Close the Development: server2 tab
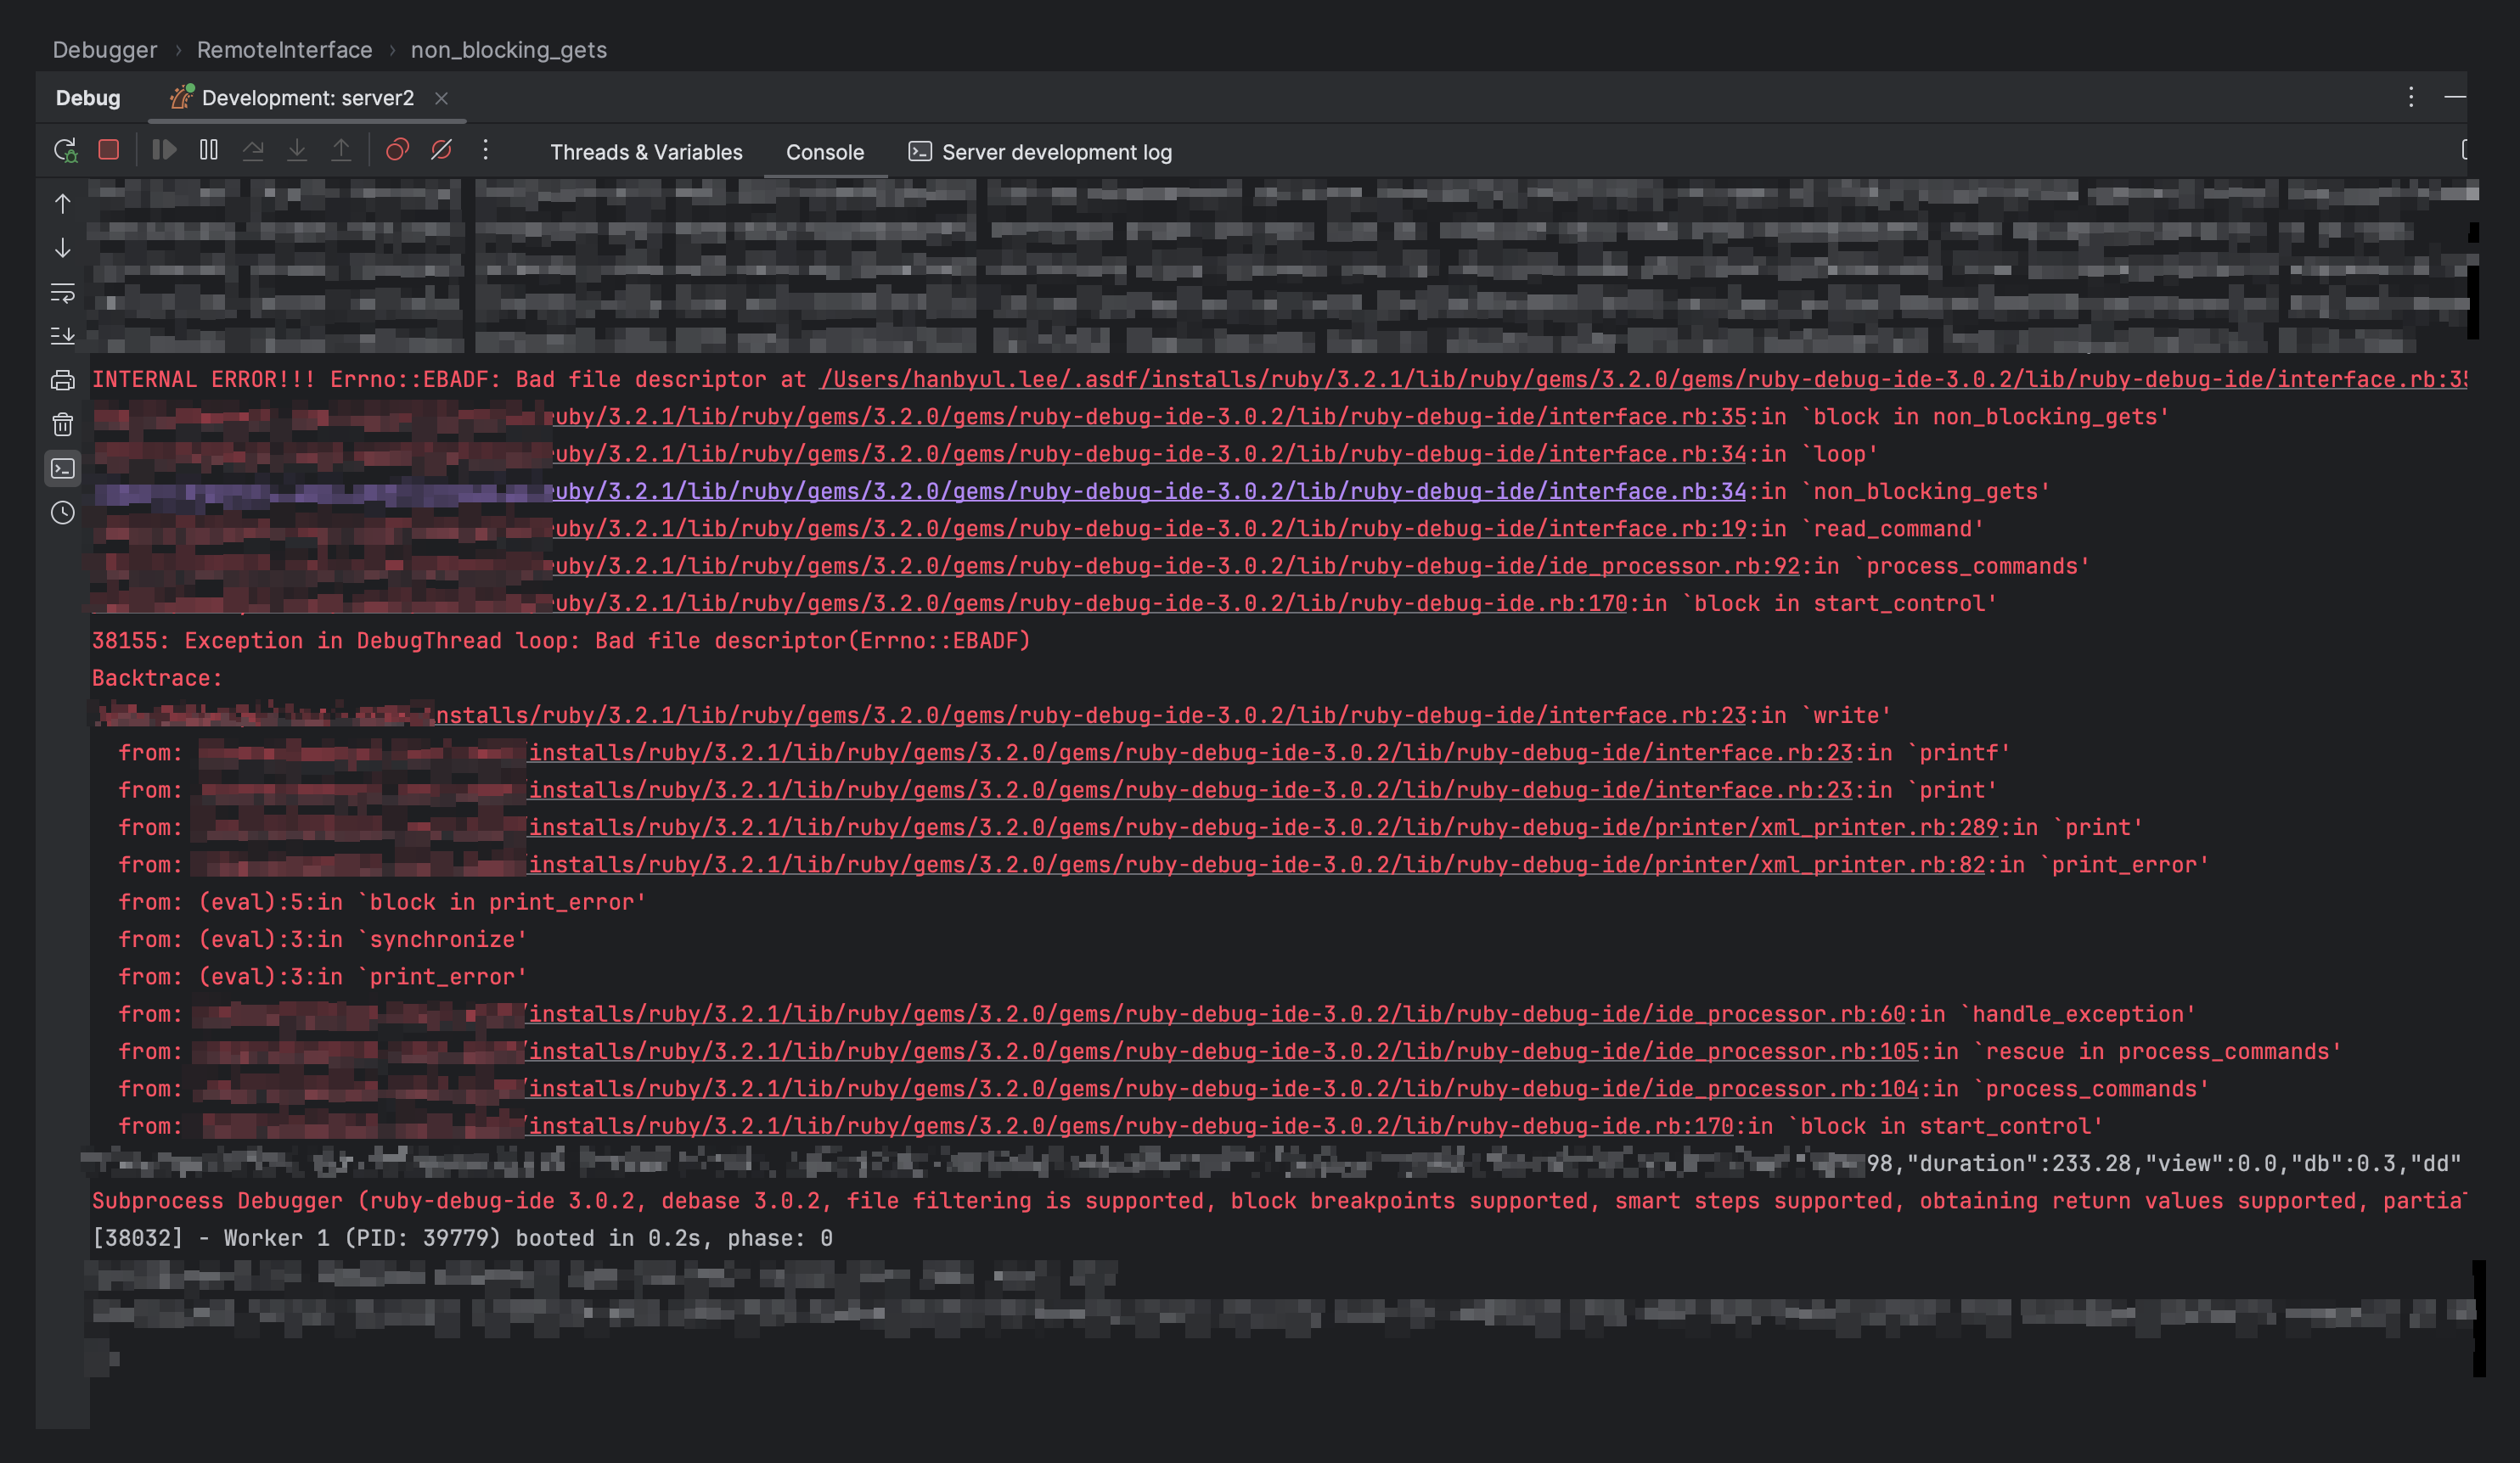The height and width of the screenshot is (1463, 2520). (x=441, y=98)
